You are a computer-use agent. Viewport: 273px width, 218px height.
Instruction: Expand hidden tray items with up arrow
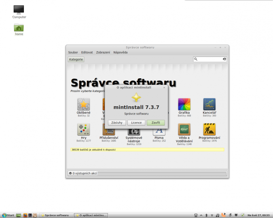(201, 216)
